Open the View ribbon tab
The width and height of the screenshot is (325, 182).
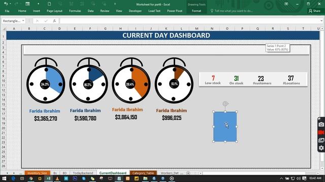click(119, 11)
